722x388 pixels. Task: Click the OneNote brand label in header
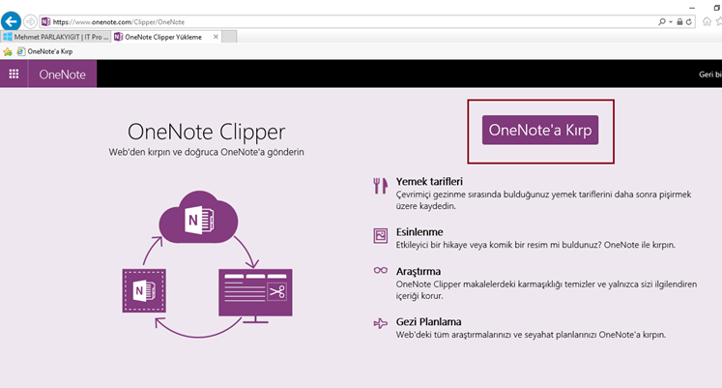62,74
